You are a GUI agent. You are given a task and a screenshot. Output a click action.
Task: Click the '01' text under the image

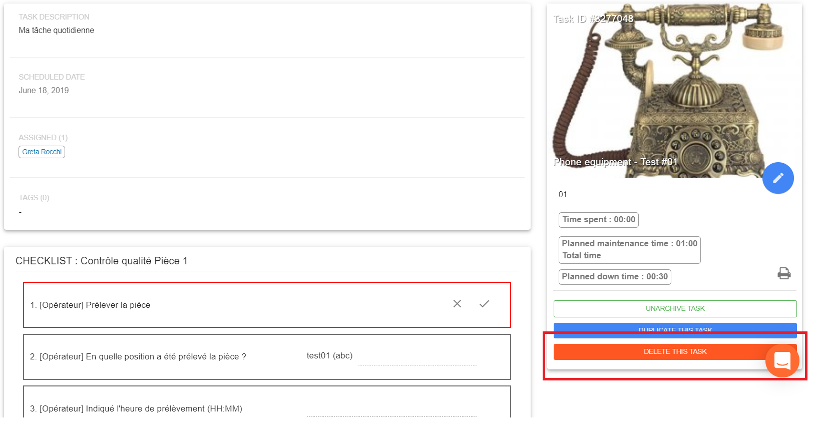563,195
